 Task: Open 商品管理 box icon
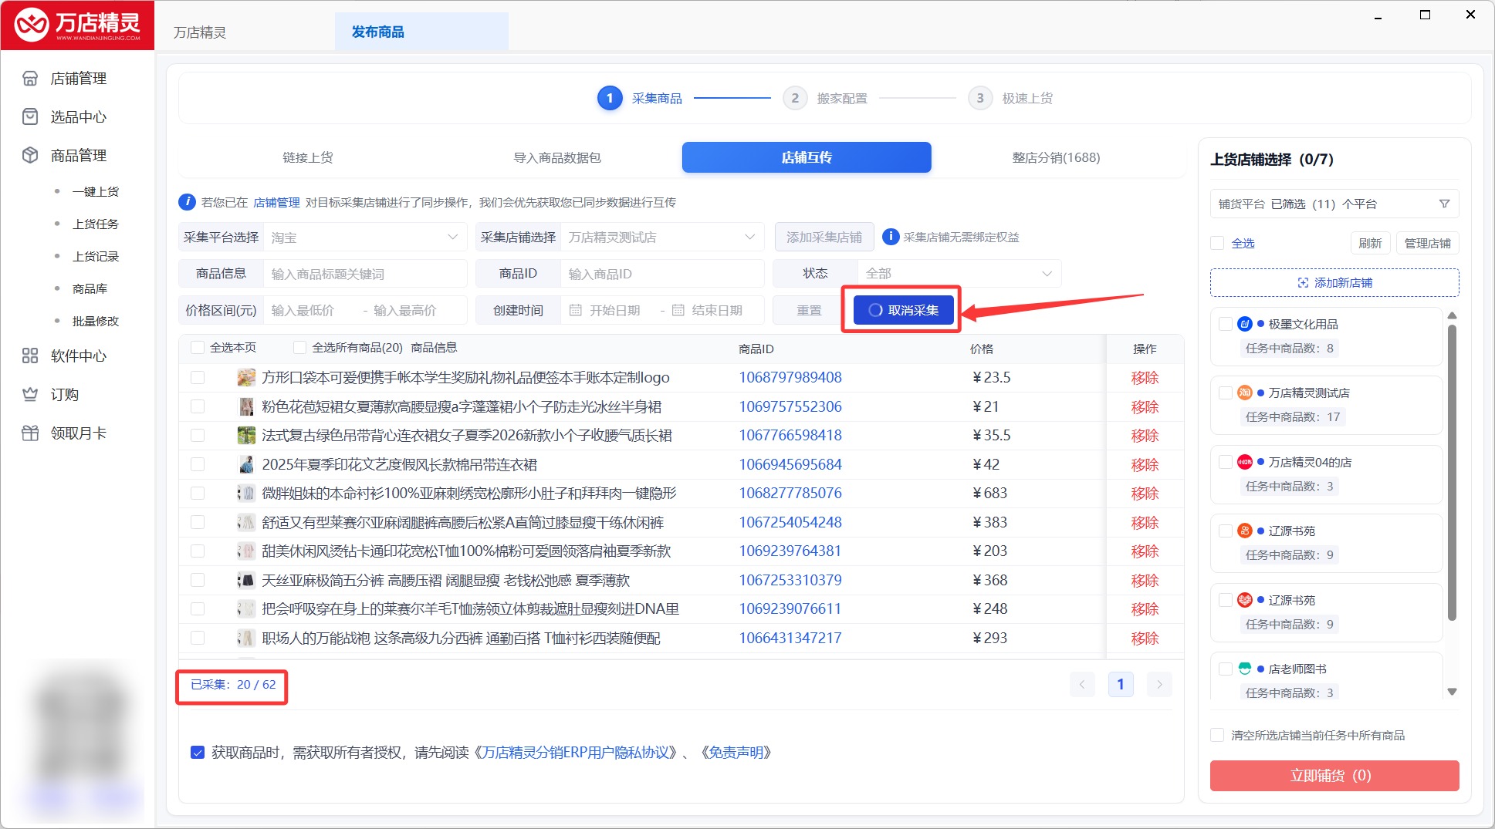[x=30, y=155]
